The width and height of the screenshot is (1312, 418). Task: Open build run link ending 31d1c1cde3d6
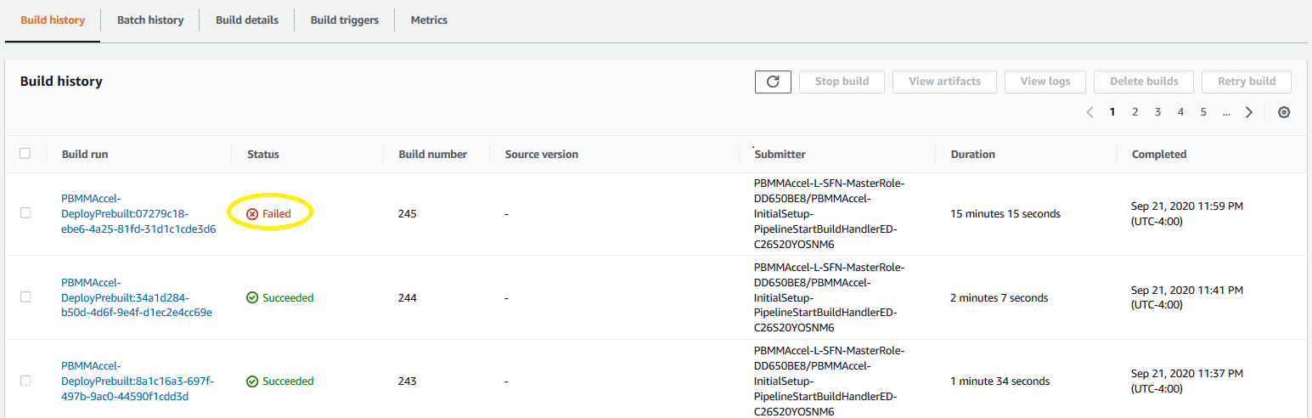tap(138, 213)
